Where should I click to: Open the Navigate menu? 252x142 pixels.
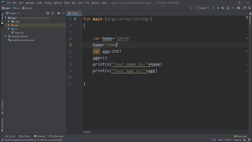coord(30,3)
